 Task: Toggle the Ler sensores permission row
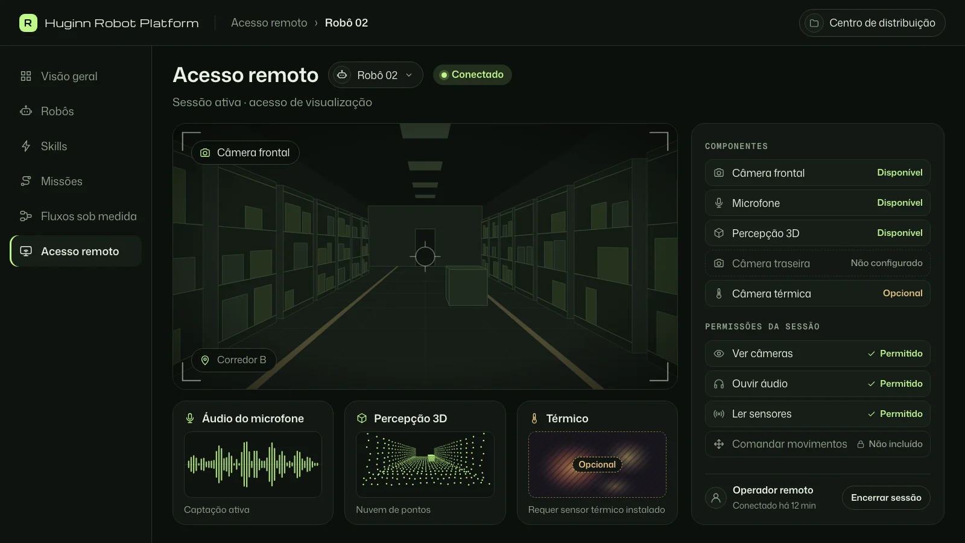tap(817, 414)
